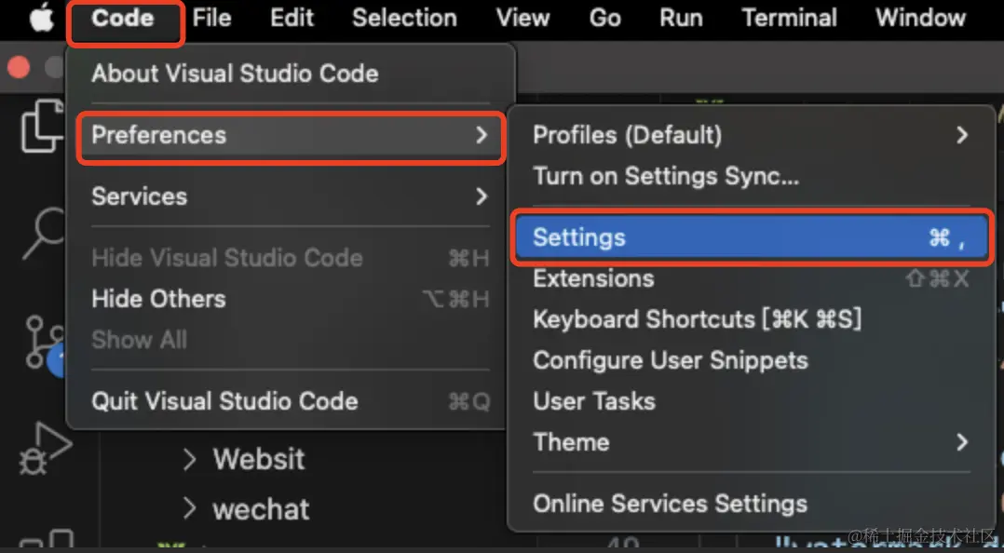Open the View menu
Viewport: 1004px width, 553px height.
[523, 18]
